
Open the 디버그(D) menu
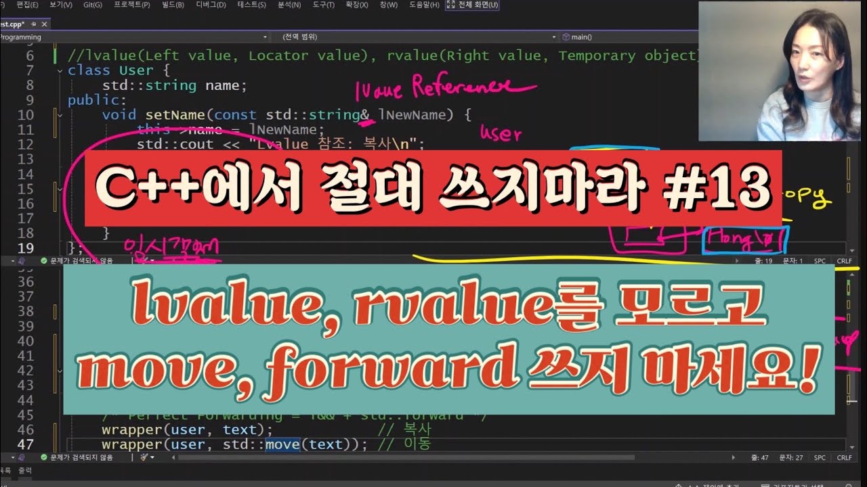pyautogui.click(x=211, y=5)
